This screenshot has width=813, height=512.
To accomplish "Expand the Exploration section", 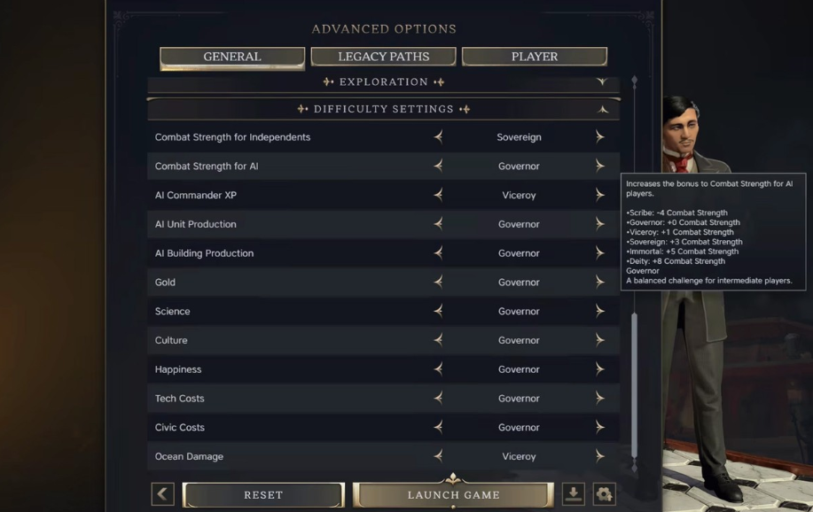I will point(384,82).
